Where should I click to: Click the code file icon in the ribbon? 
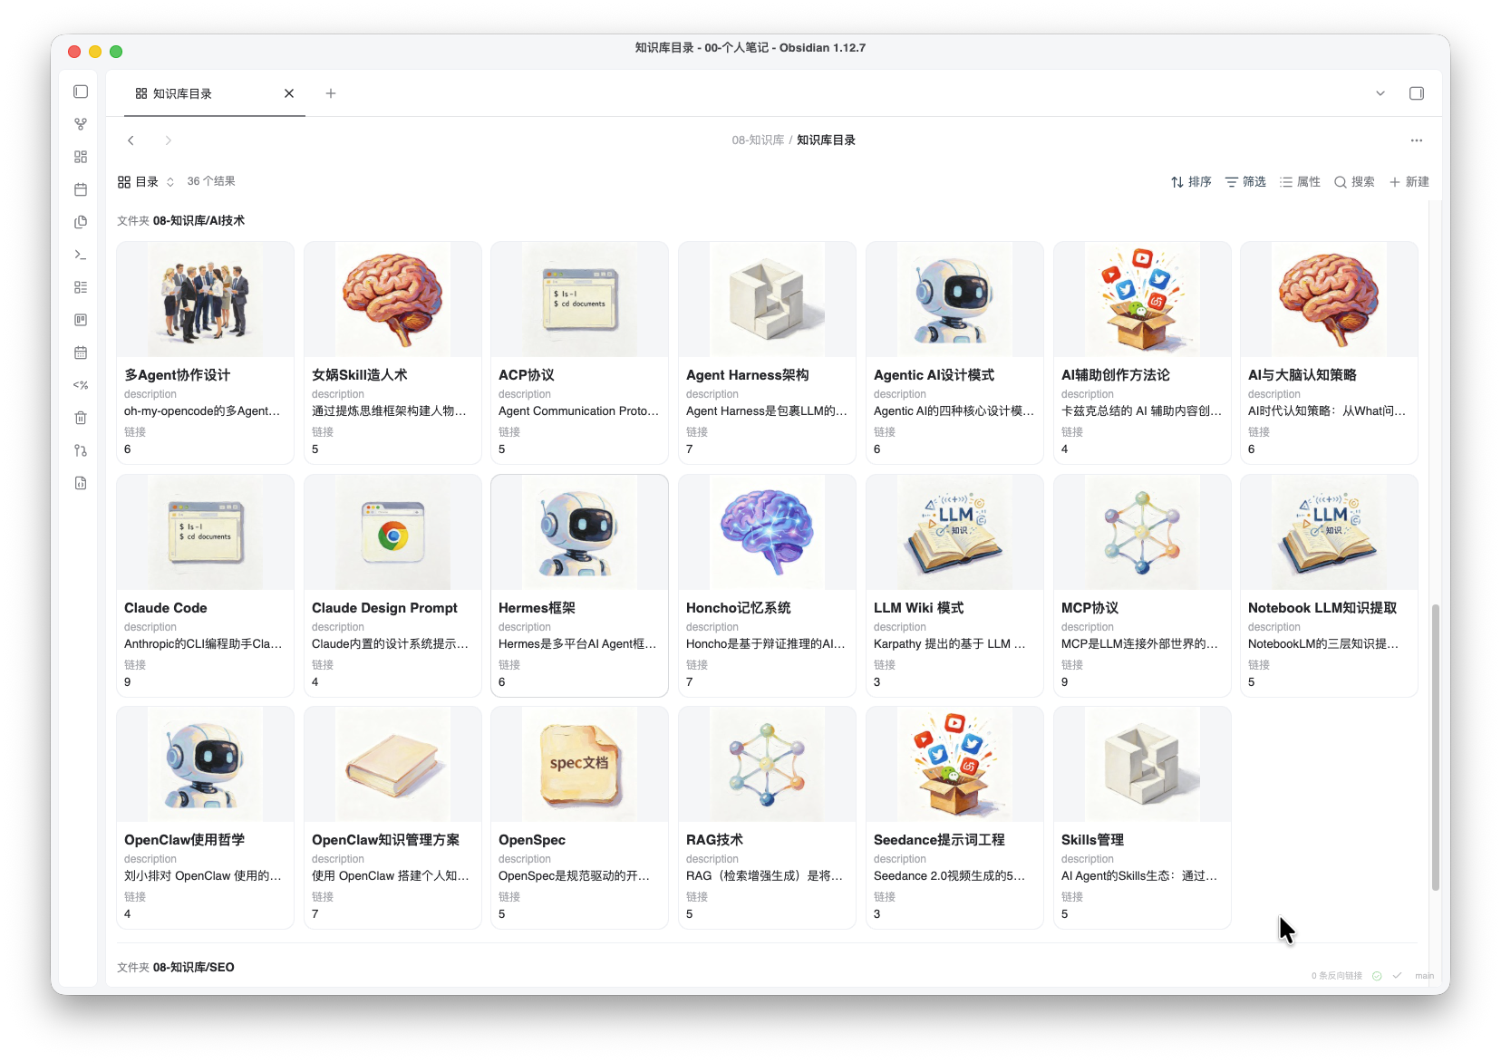[81, 483]
